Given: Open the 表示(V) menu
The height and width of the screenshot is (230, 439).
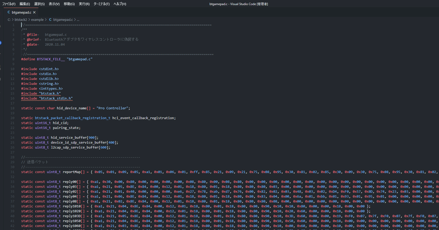Looking at the screenshot, I should click(x=54, y=4).
